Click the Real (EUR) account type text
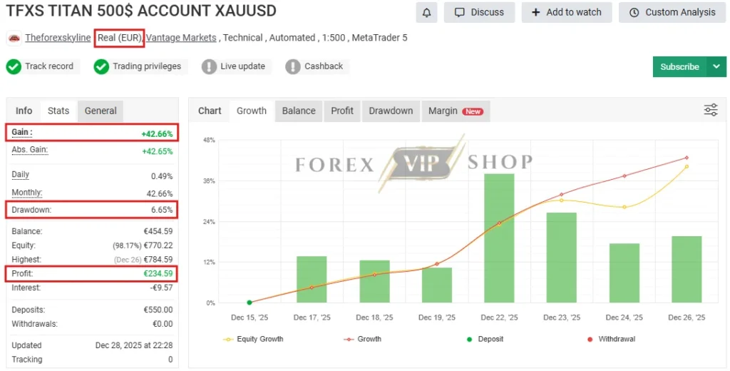Image resolution: width=730 pixels, height=371 pixels. pos(120,38)
